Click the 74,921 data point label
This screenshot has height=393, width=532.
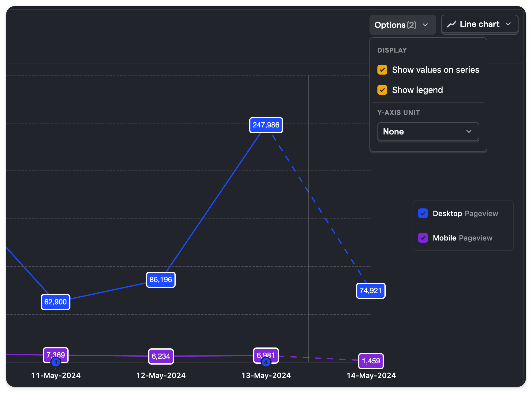click(371, 291)
